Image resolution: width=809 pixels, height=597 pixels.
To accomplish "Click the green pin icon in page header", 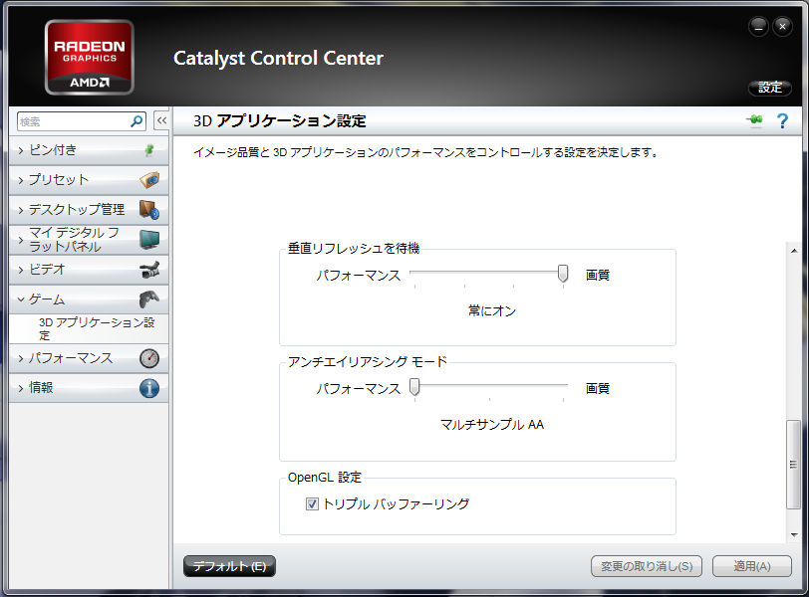I will (x=754, y=120).
